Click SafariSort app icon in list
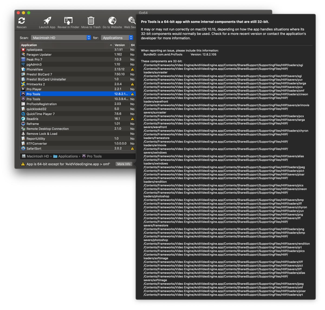 23,149
